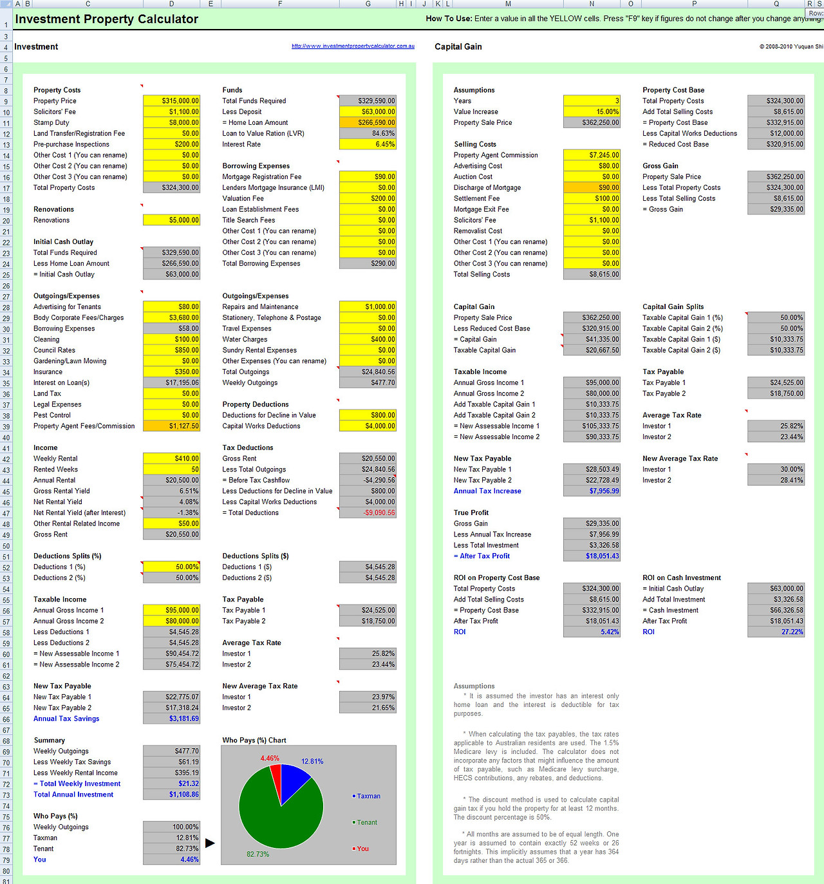Click row header 42
Image resolution: width=824 pixels, height=884 pixels.
coord(6,459)
